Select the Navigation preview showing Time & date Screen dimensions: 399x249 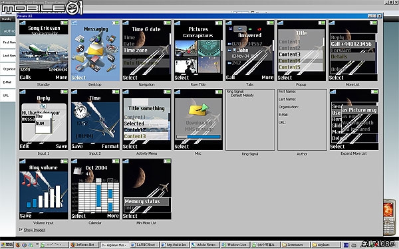tap(147, 50)
